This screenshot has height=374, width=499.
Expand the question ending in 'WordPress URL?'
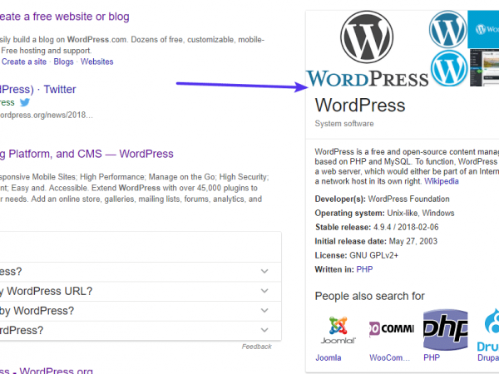pos(264,291)
